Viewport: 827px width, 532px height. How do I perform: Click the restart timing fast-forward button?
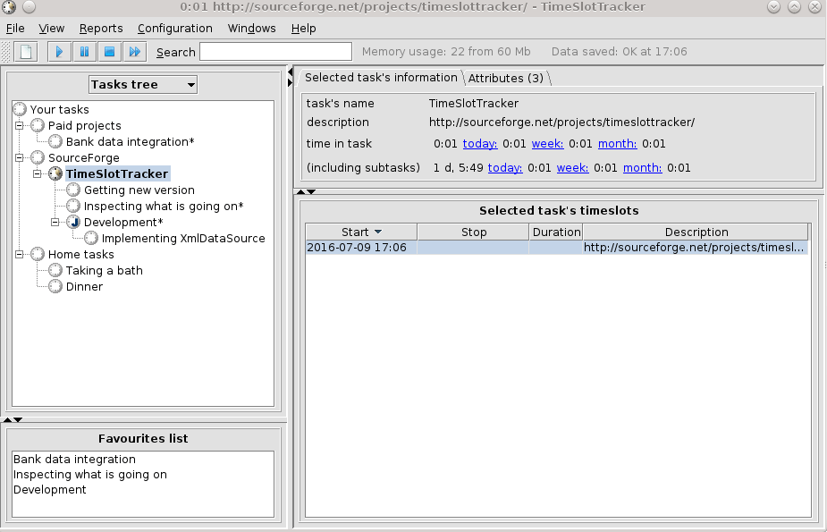[x=135, y=52]
